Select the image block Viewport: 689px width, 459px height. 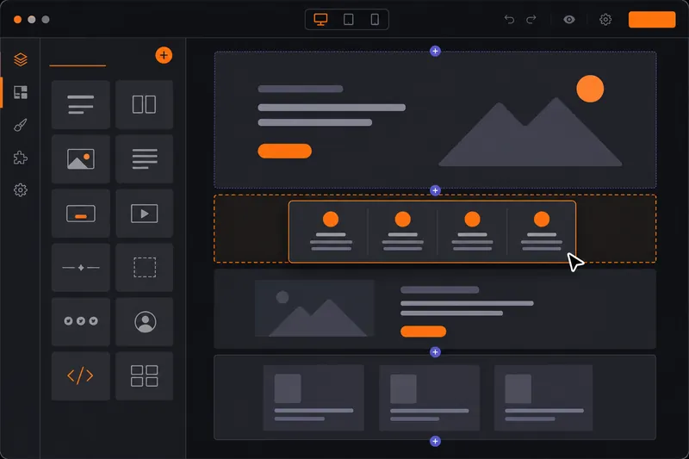tap(80, 159)
